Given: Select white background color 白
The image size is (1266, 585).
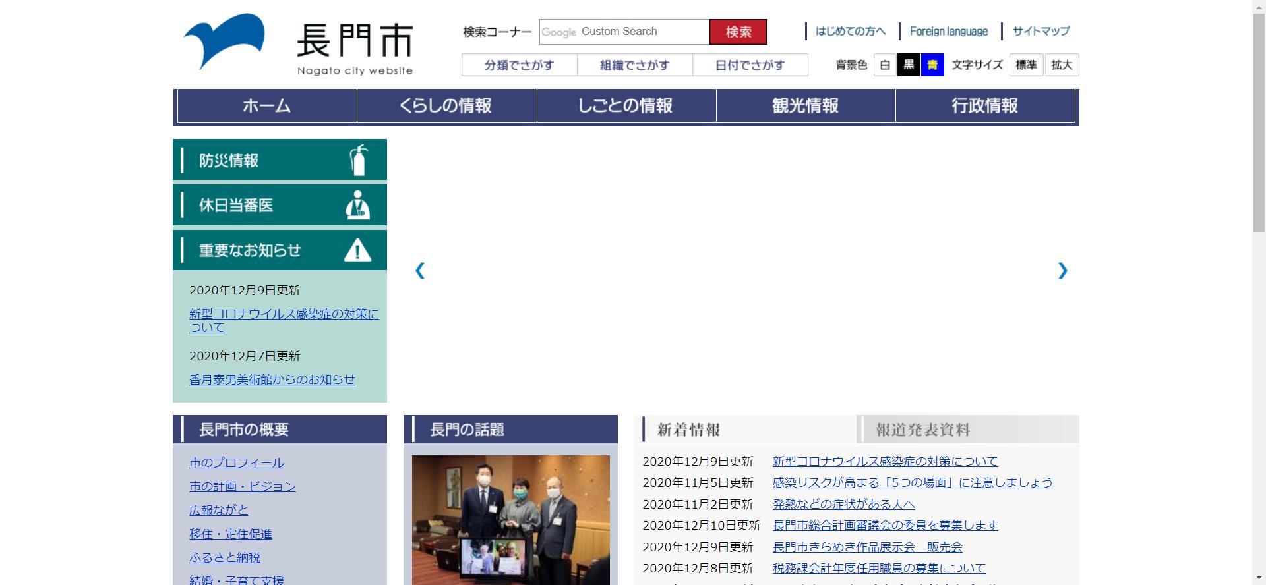Looking at the screenshot, I should click(885, 65).
